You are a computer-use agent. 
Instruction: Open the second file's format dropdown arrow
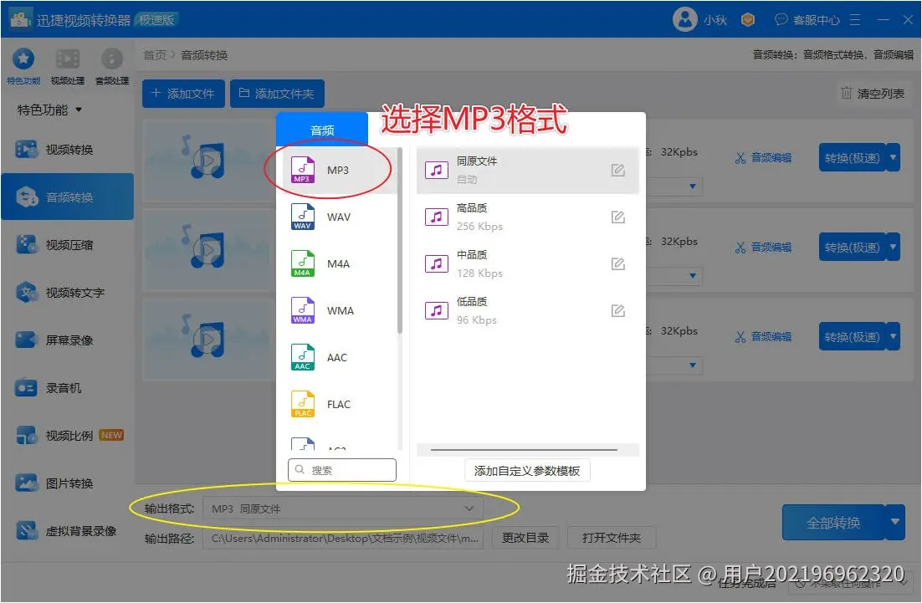(692, 276)
